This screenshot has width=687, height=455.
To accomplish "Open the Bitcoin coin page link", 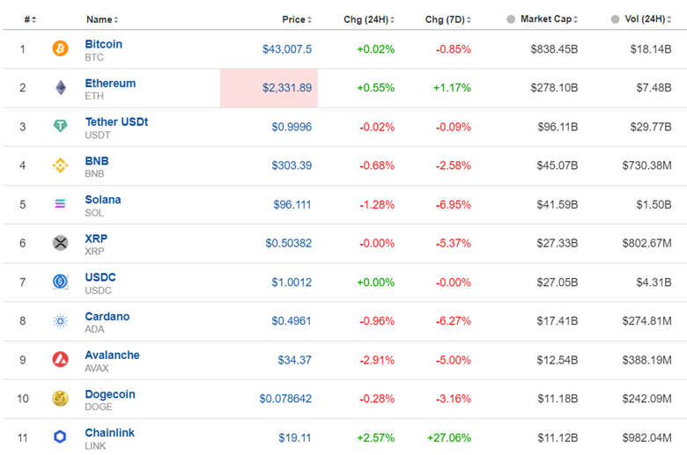I will (103, 44).
